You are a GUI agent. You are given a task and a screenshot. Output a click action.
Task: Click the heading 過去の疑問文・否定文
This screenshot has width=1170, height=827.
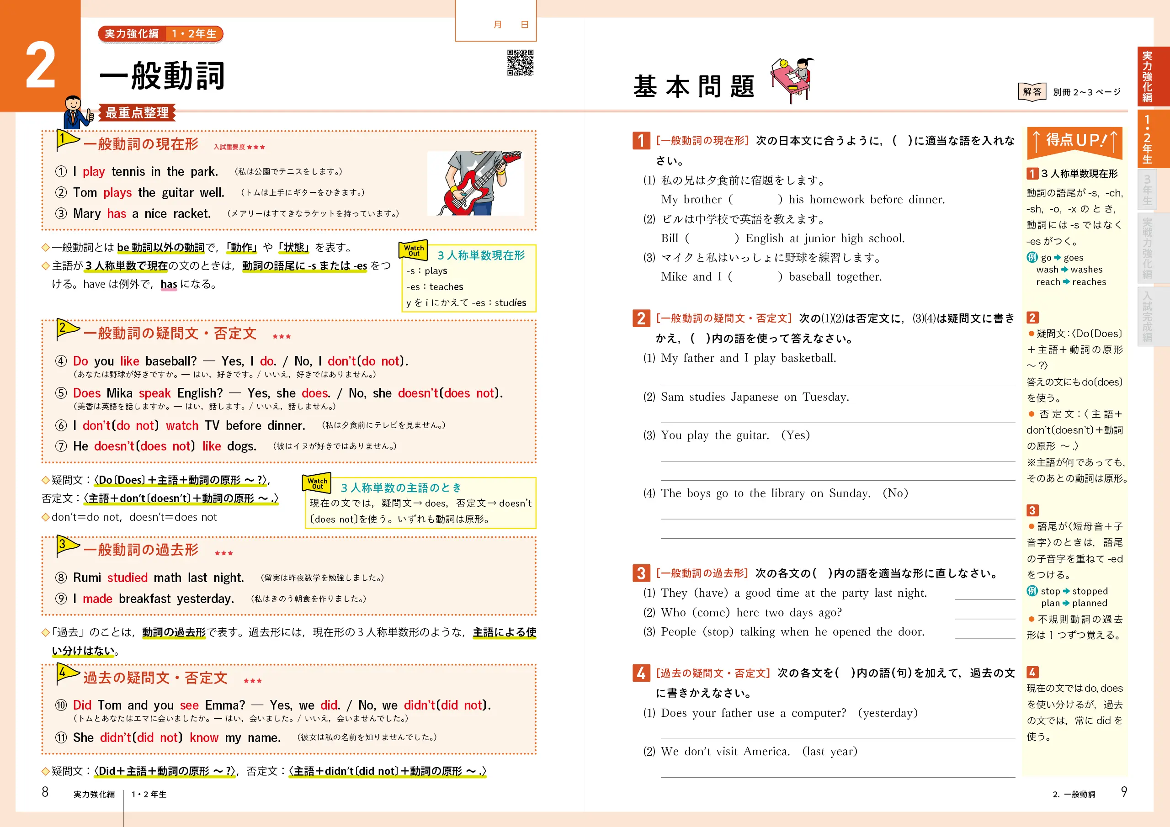point(155,678)
